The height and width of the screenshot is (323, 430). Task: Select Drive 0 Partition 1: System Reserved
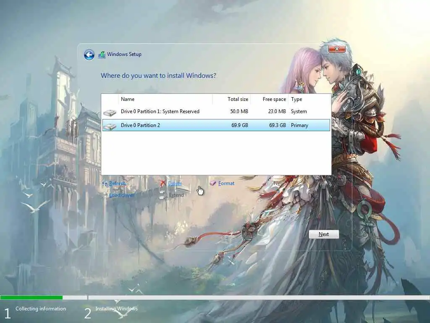pyautogui.click(x=216, y=111)
